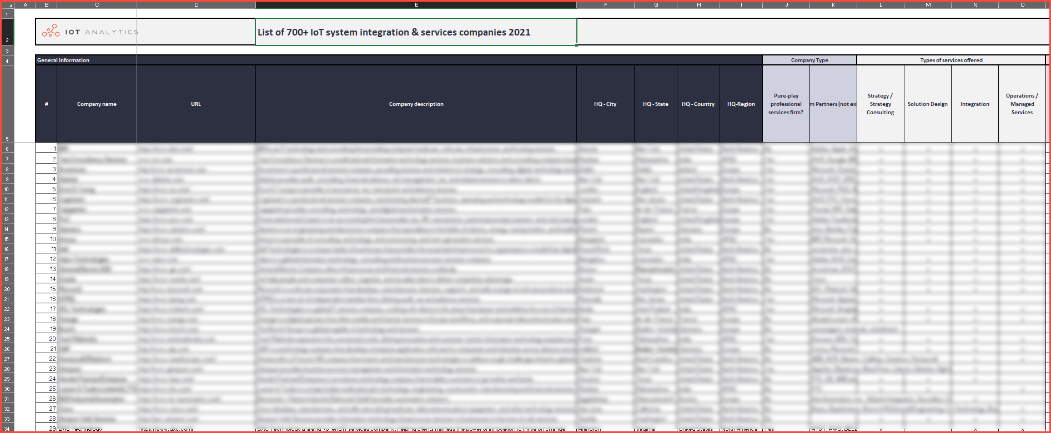Click the '#' column heading cell
Viewport: 1051px width, 433px height.
[x=46, y=104]
